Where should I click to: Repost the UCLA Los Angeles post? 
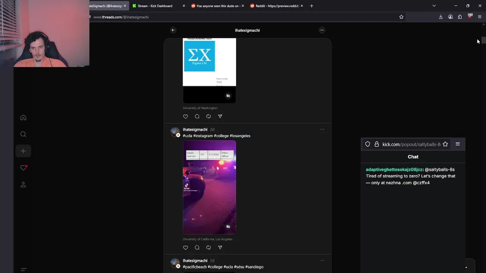pyautogui.click(x=208, y=248)
